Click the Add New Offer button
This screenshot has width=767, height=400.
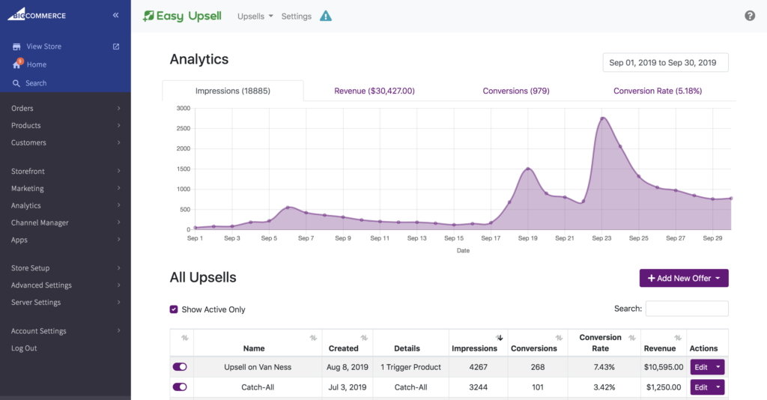click(684, 278)
